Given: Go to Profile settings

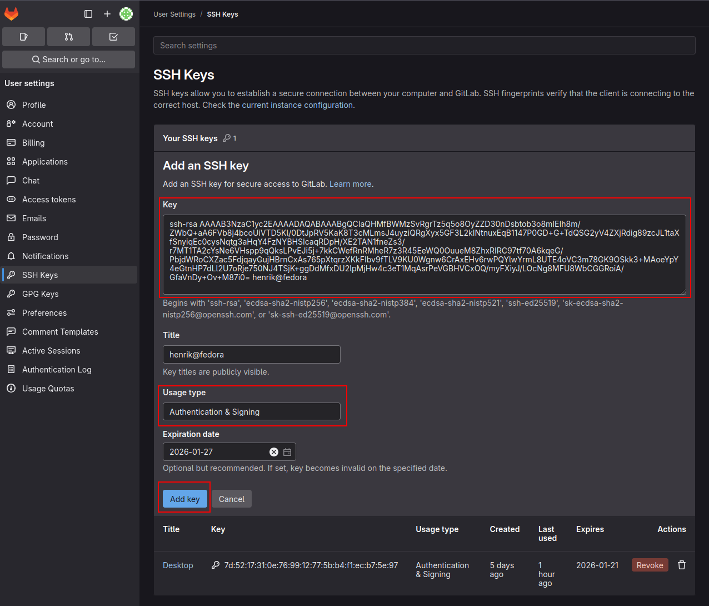Looking at the screenshot, I should (x=69, y=105).
